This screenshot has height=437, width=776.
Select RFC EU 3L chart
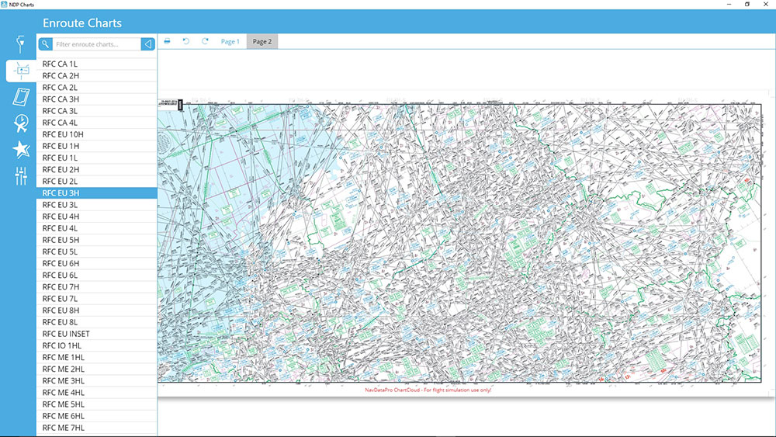pyautogui.click(x=97, y=205)
